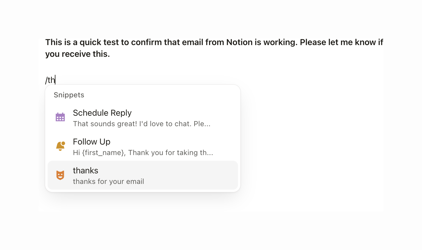This screenshot has height=250, width=422.
Task: Click empty right side of thanks row
Action: pos(205,175)
